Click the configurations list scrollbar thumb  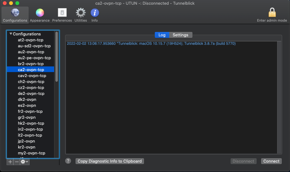click(57, 57)
